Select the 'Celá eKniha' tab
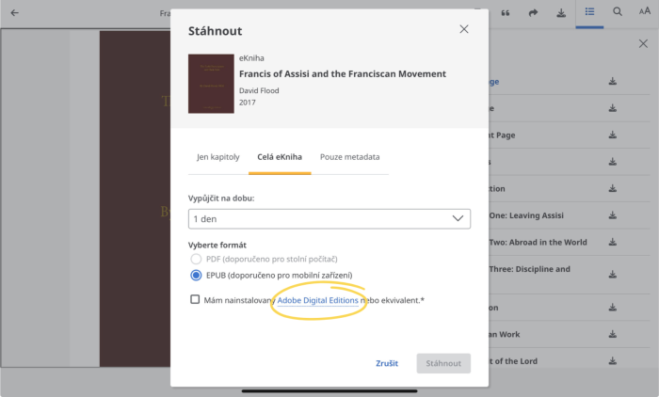The height and width of the screenshot is (397, 659). click(280, 157)
